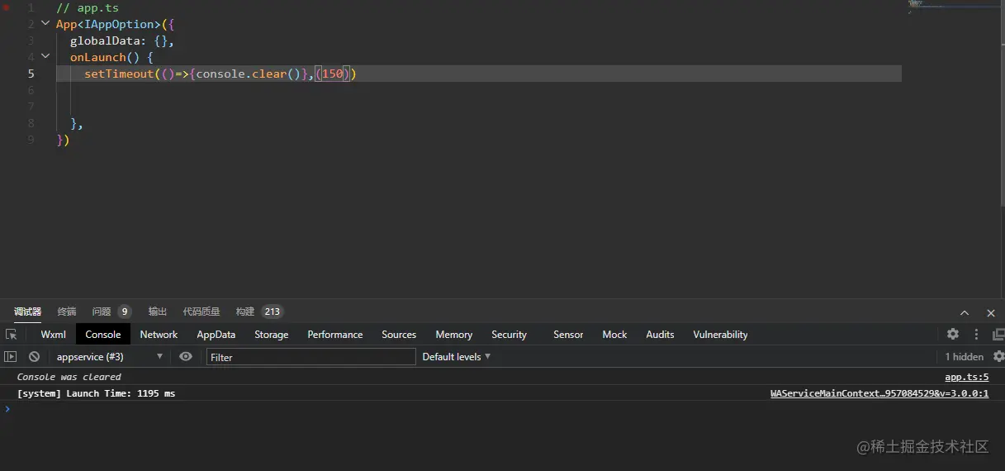The height and width of the screenshot is (471, 1005).
Task: Click the console prompt input line
Action: 502,409
